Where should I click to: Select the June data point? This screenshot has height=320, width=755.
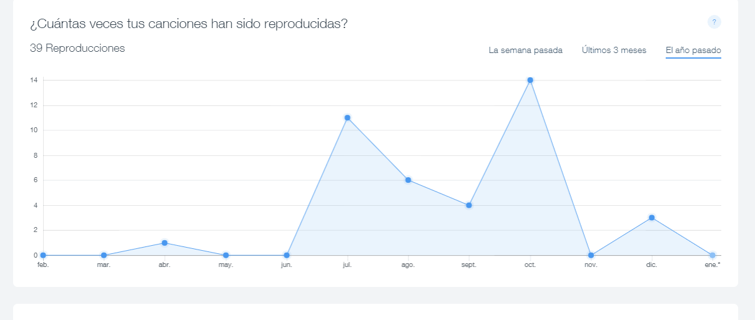point(287,255)
